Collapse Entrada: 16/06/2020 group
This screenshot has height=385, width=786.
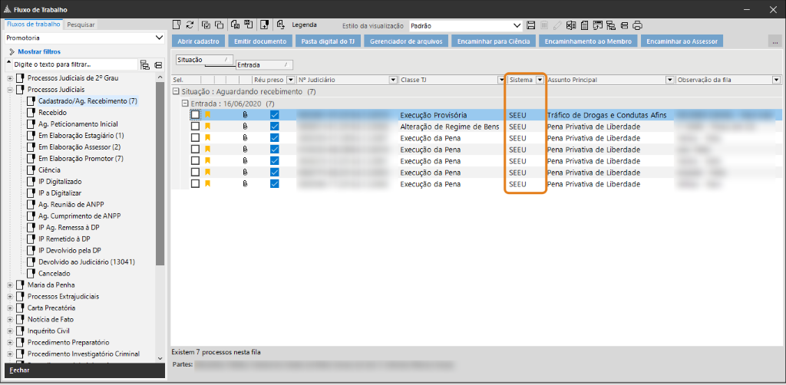coord(184,104)
